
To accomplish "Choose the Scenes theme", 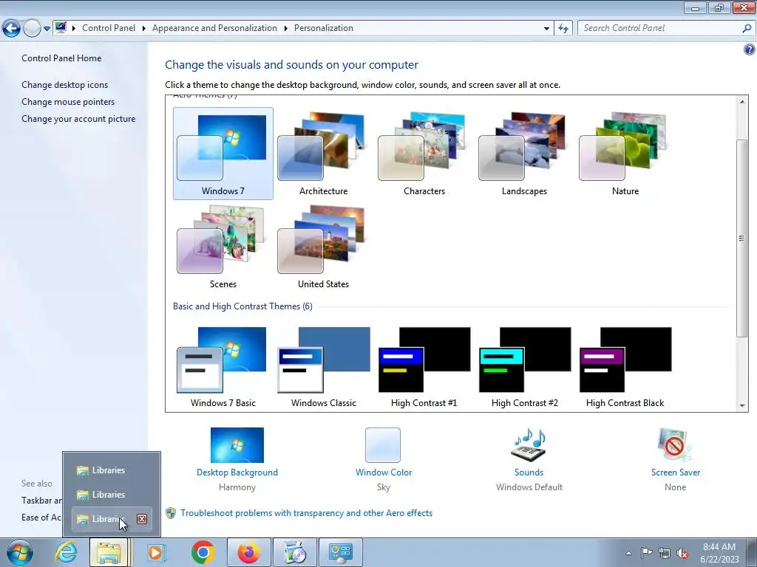I will [223, 247].
